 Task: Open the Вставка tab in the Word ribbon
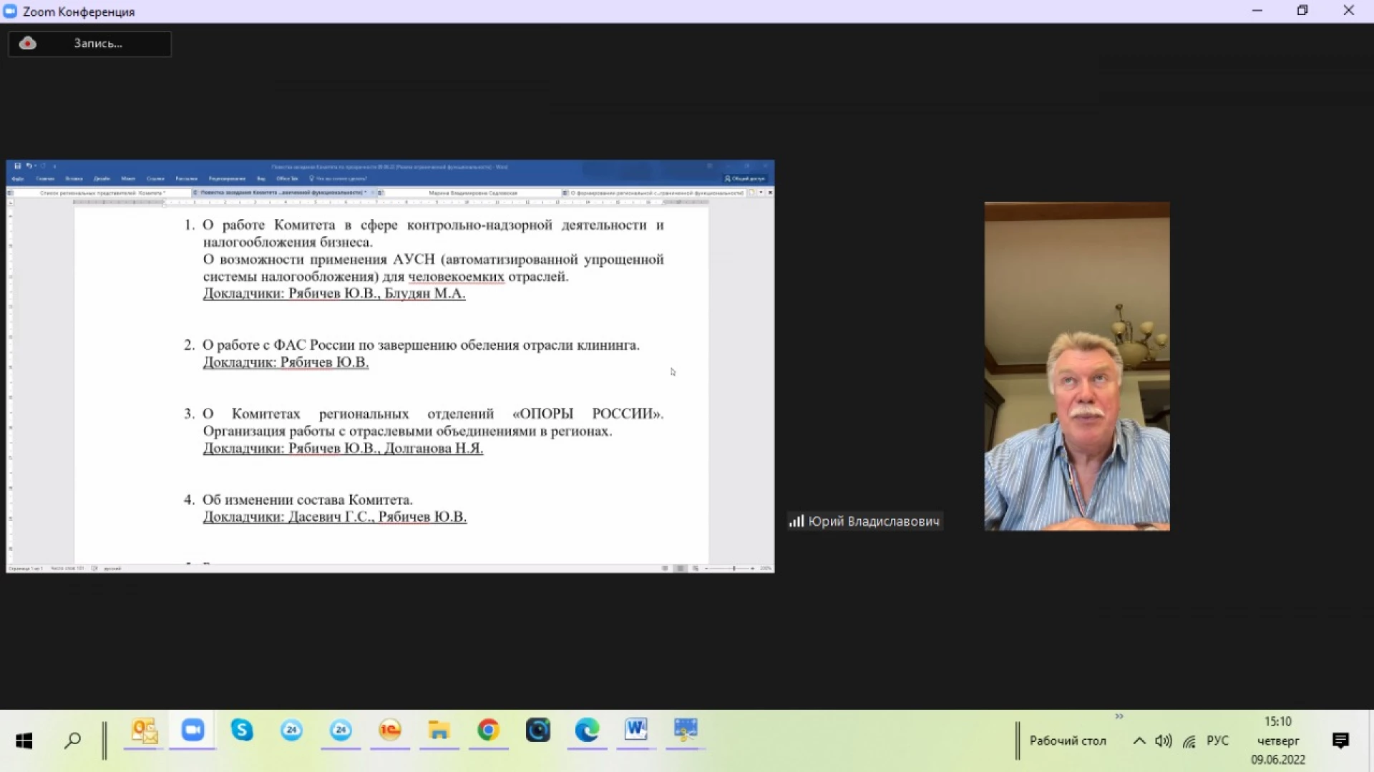[x=74, y=179]
